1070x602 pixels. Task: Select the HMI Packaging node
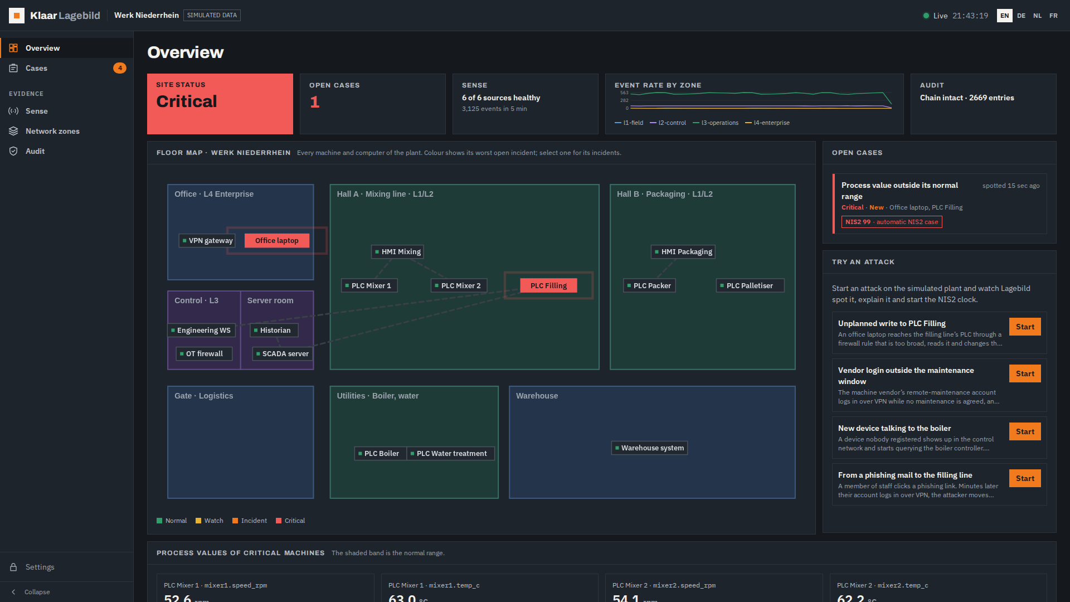coord(683,252)
